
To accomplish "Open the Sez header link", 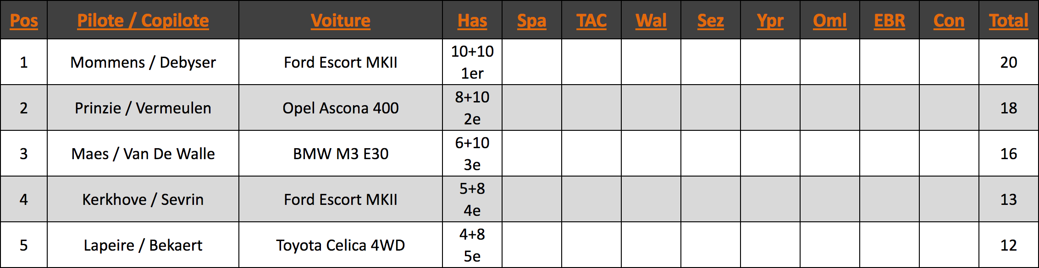I will (711, 21).
